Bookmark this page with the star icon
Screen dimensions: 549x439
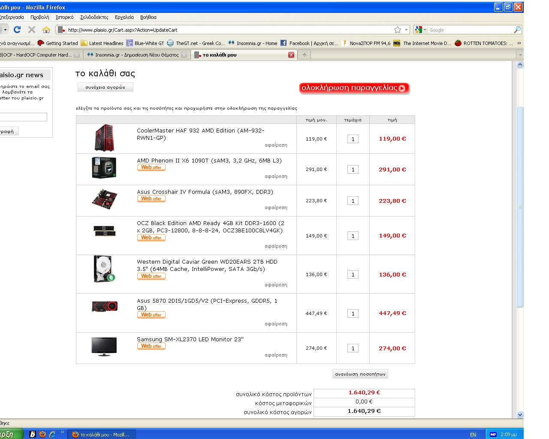click(x=398, y=30)
